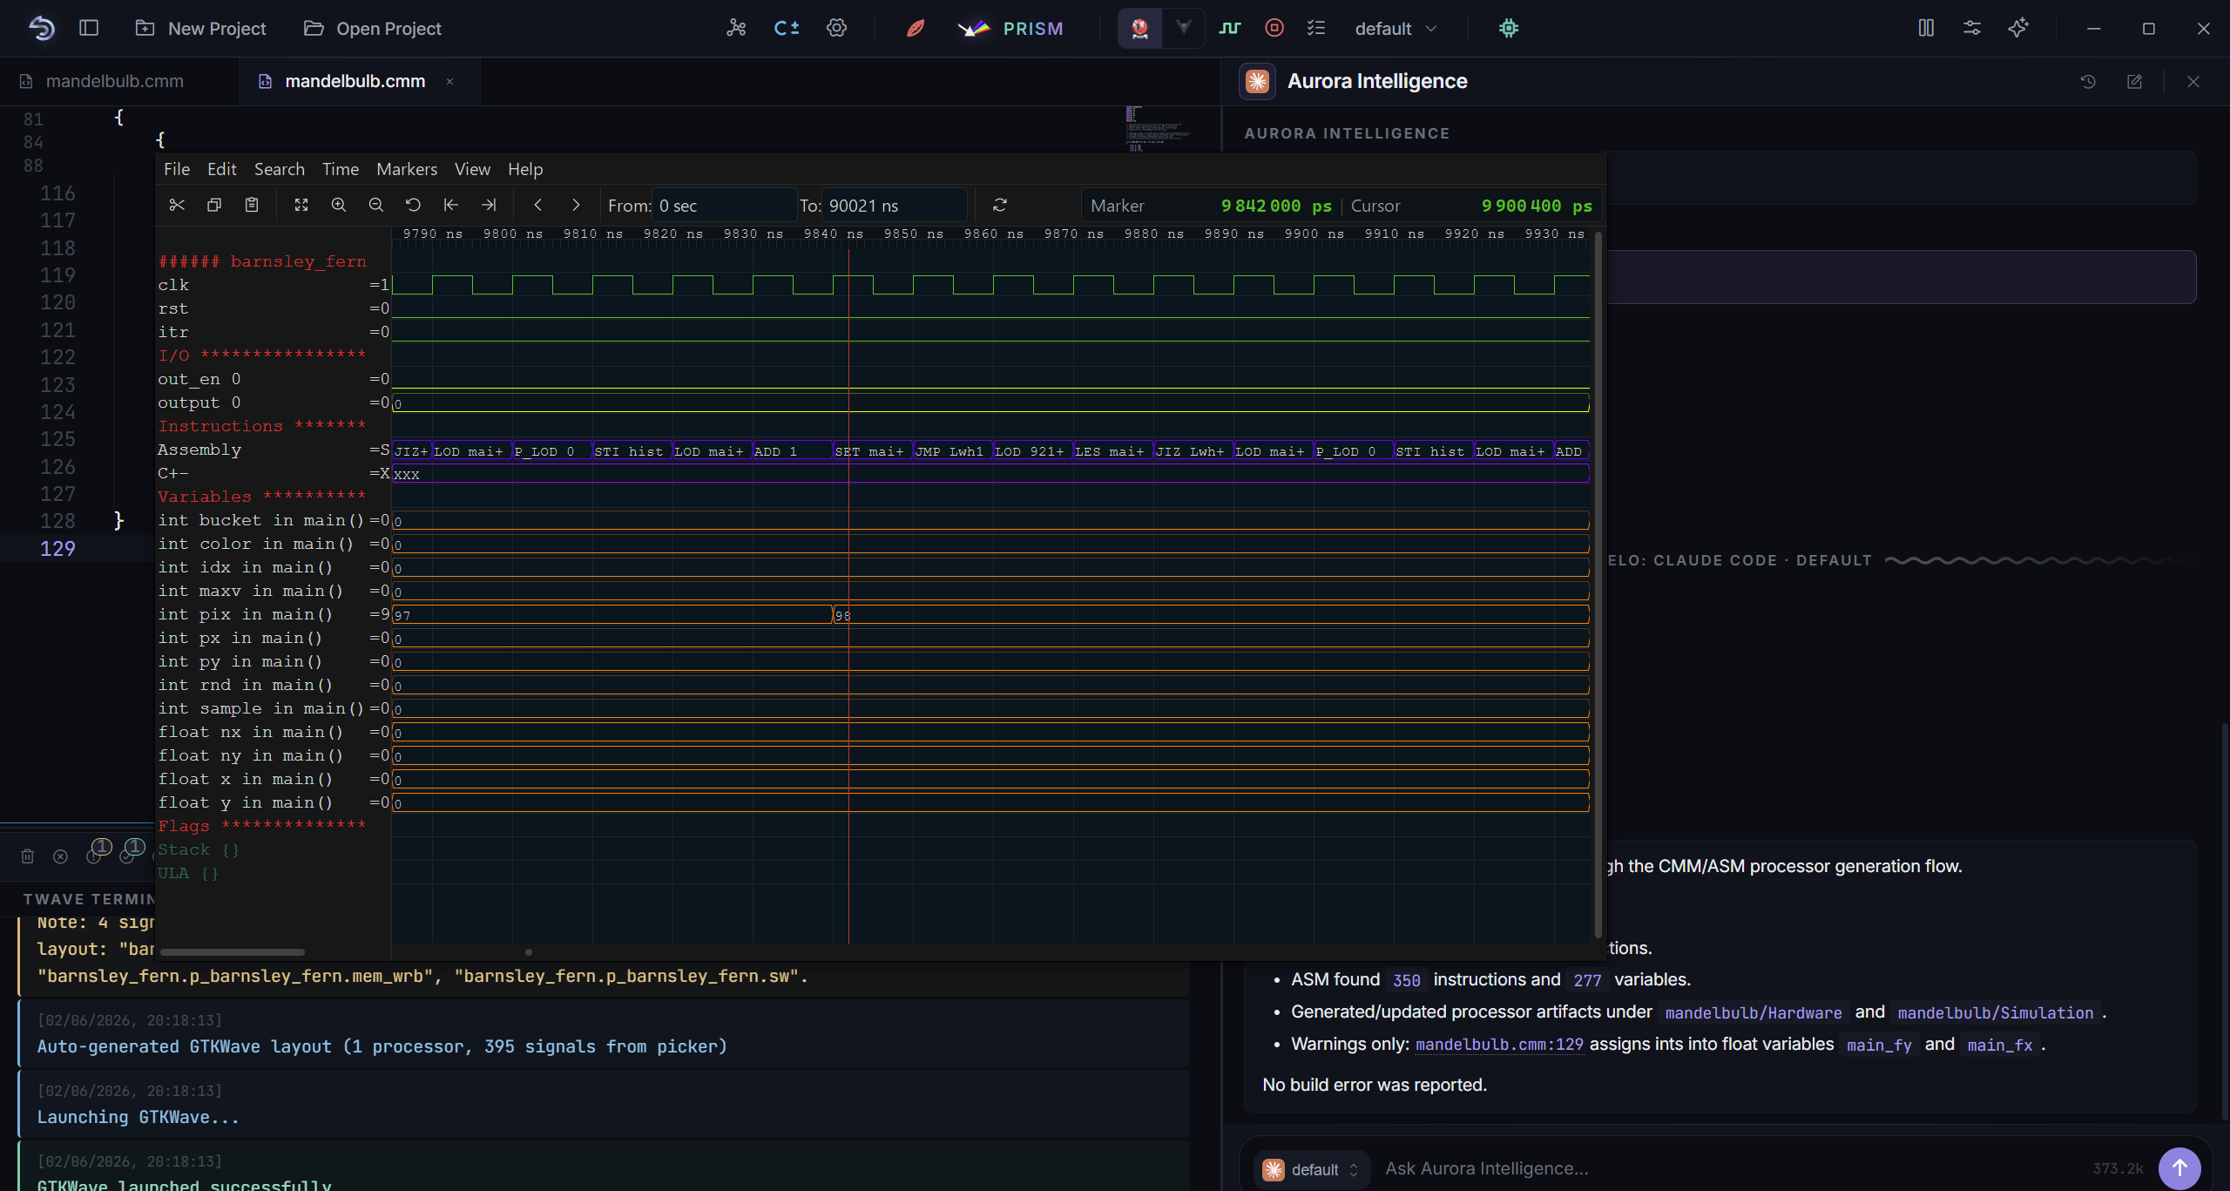Click the circled X errors filter icon
The height and width of the screenshot is (1191, 2230).
click(x=60, y=856)
